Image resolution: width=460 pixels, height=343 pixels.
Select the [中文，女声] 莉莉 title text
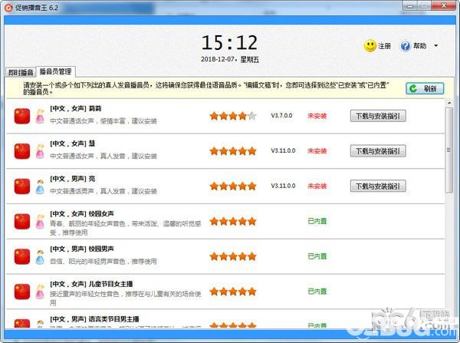[x=76, y=109]
